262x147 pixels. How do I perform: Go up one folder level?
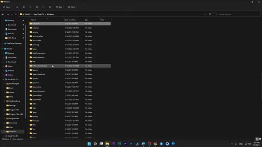[x=16, y=14]
